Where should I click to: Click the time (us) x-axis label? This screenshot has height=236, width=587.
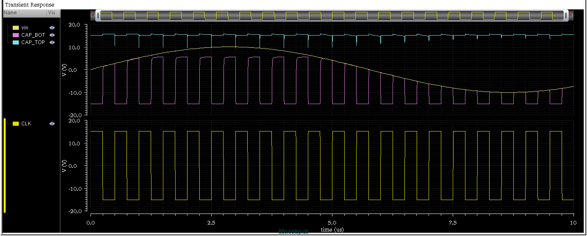332,230
